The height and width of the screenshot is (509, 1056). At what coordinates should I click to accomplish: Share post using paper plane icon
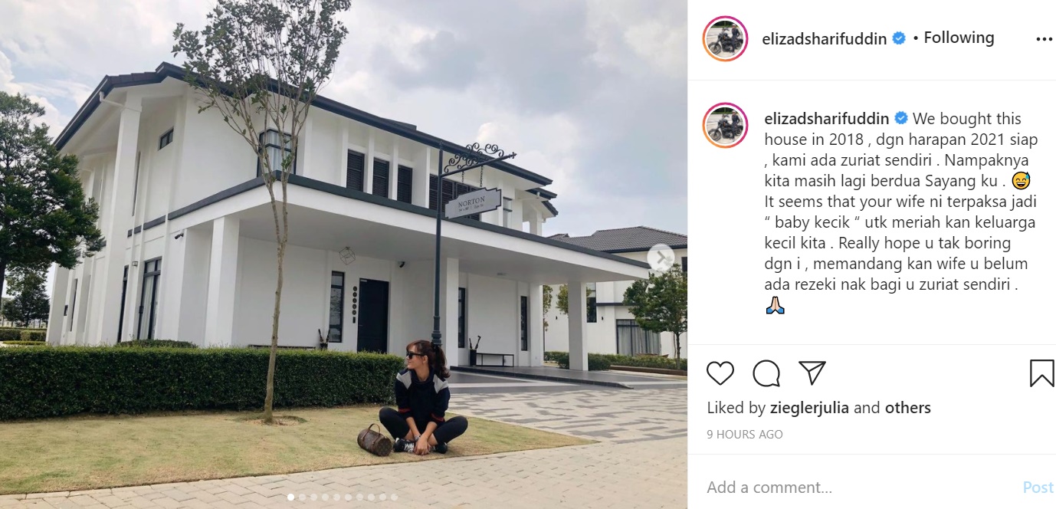[812, 373]
